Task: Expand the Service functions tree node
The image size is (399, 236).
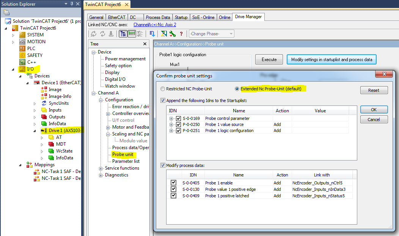Action: pyautogui.click(x=101, y=168)
